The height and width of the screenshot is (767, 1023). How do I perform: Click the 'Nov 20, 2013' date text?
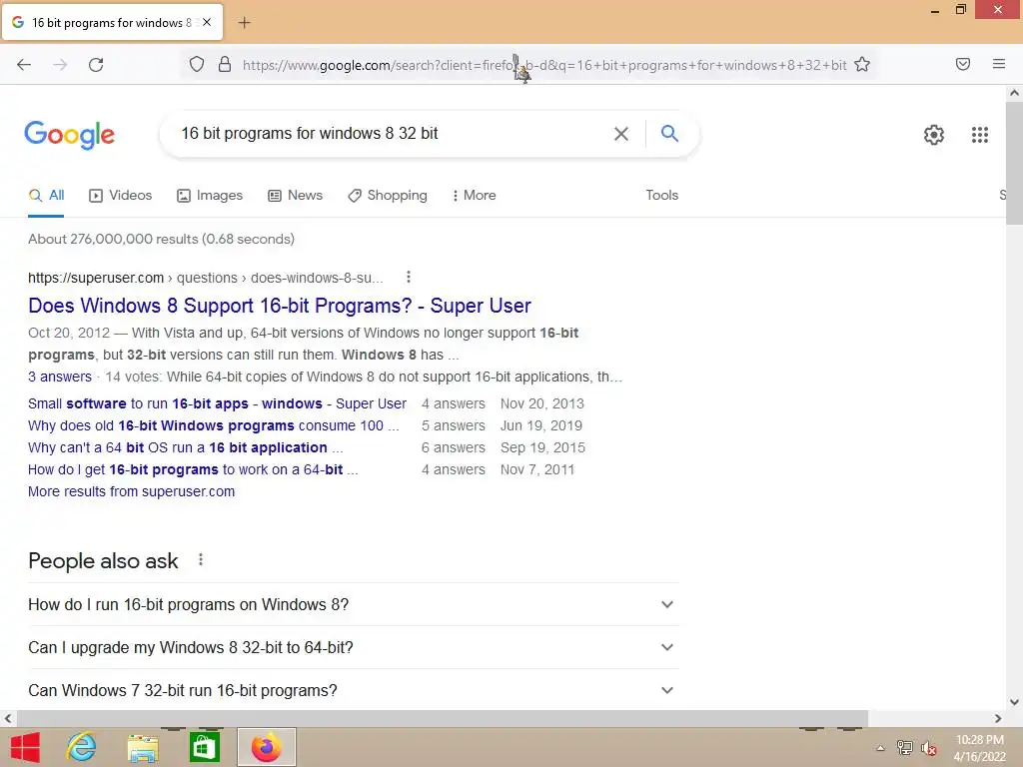[542, 403]
